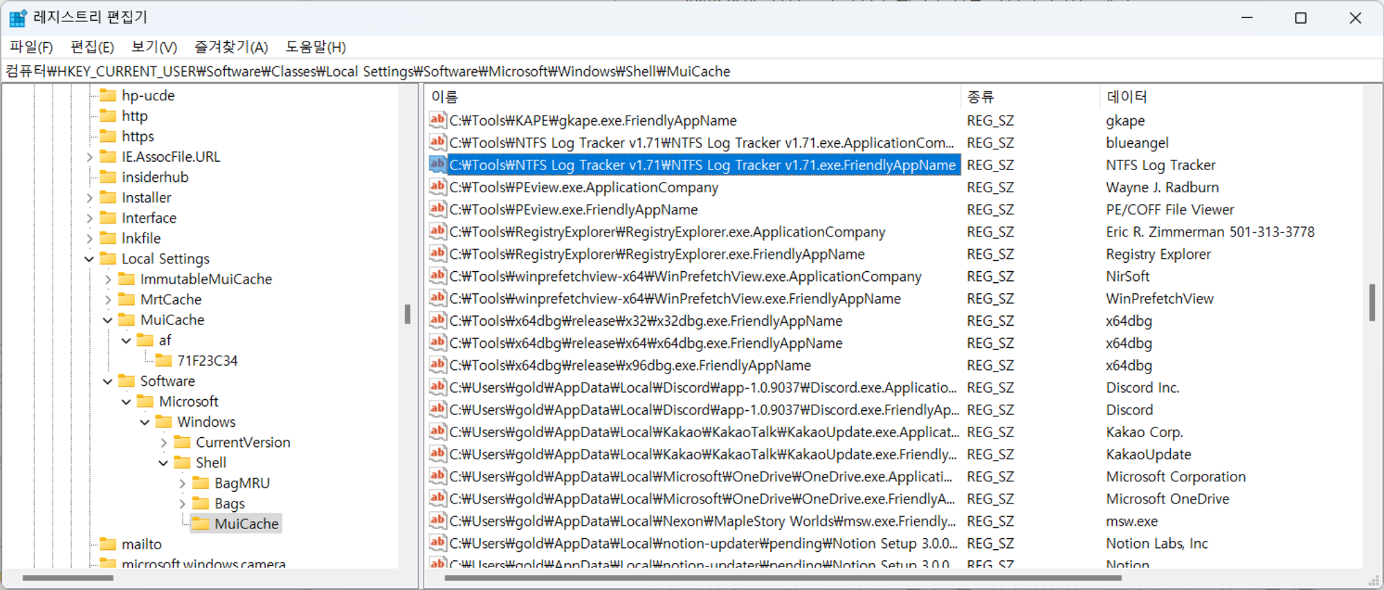Select the hp-ucde folder icon
The image size is (1384, 590).
click(108, 95)
